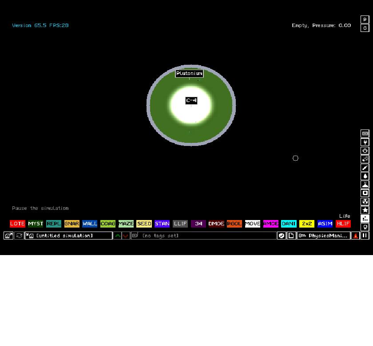This screenshot has height=346, width=373.
Task: Click the red downvote arrow
Action: [x=126, y=236]
